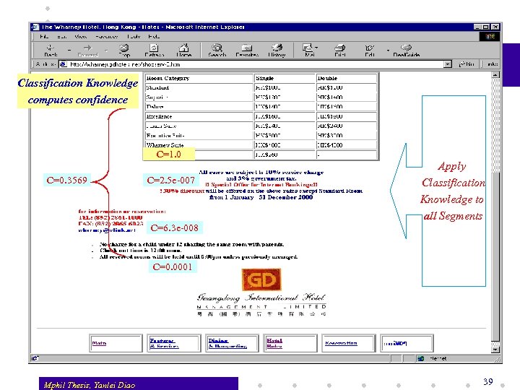
Task: Click the hotel email address link
Action: pos(107,230)
